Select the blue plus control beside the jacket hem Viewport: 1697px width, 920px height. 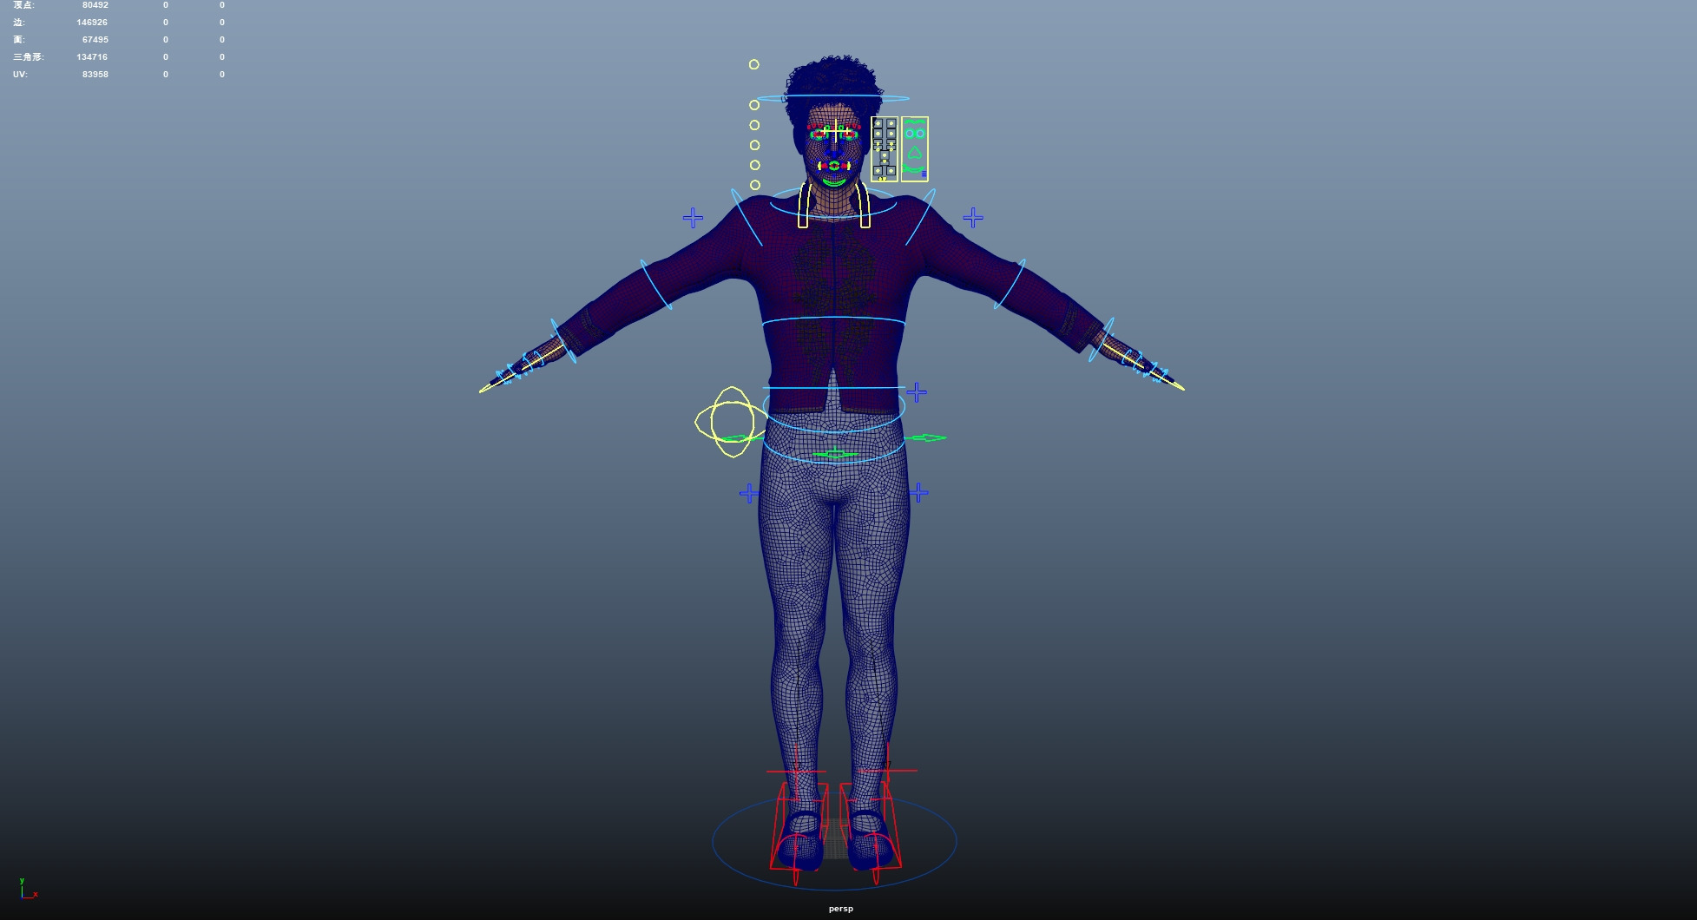[917, 393]
